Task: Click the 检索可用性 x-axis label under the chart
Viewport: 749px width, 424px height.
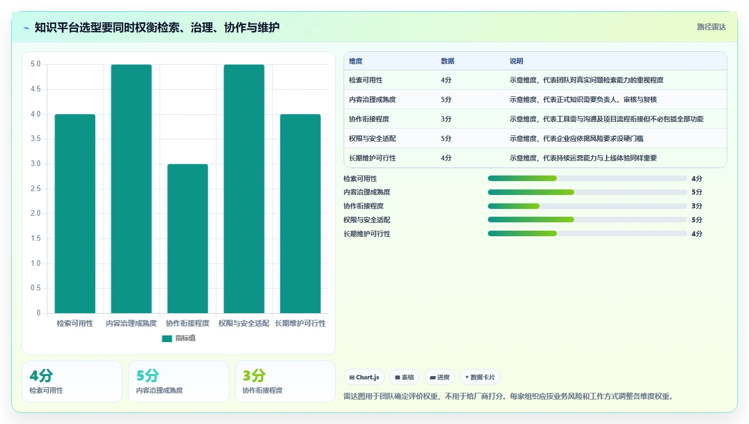Action: tap(75, 323)
